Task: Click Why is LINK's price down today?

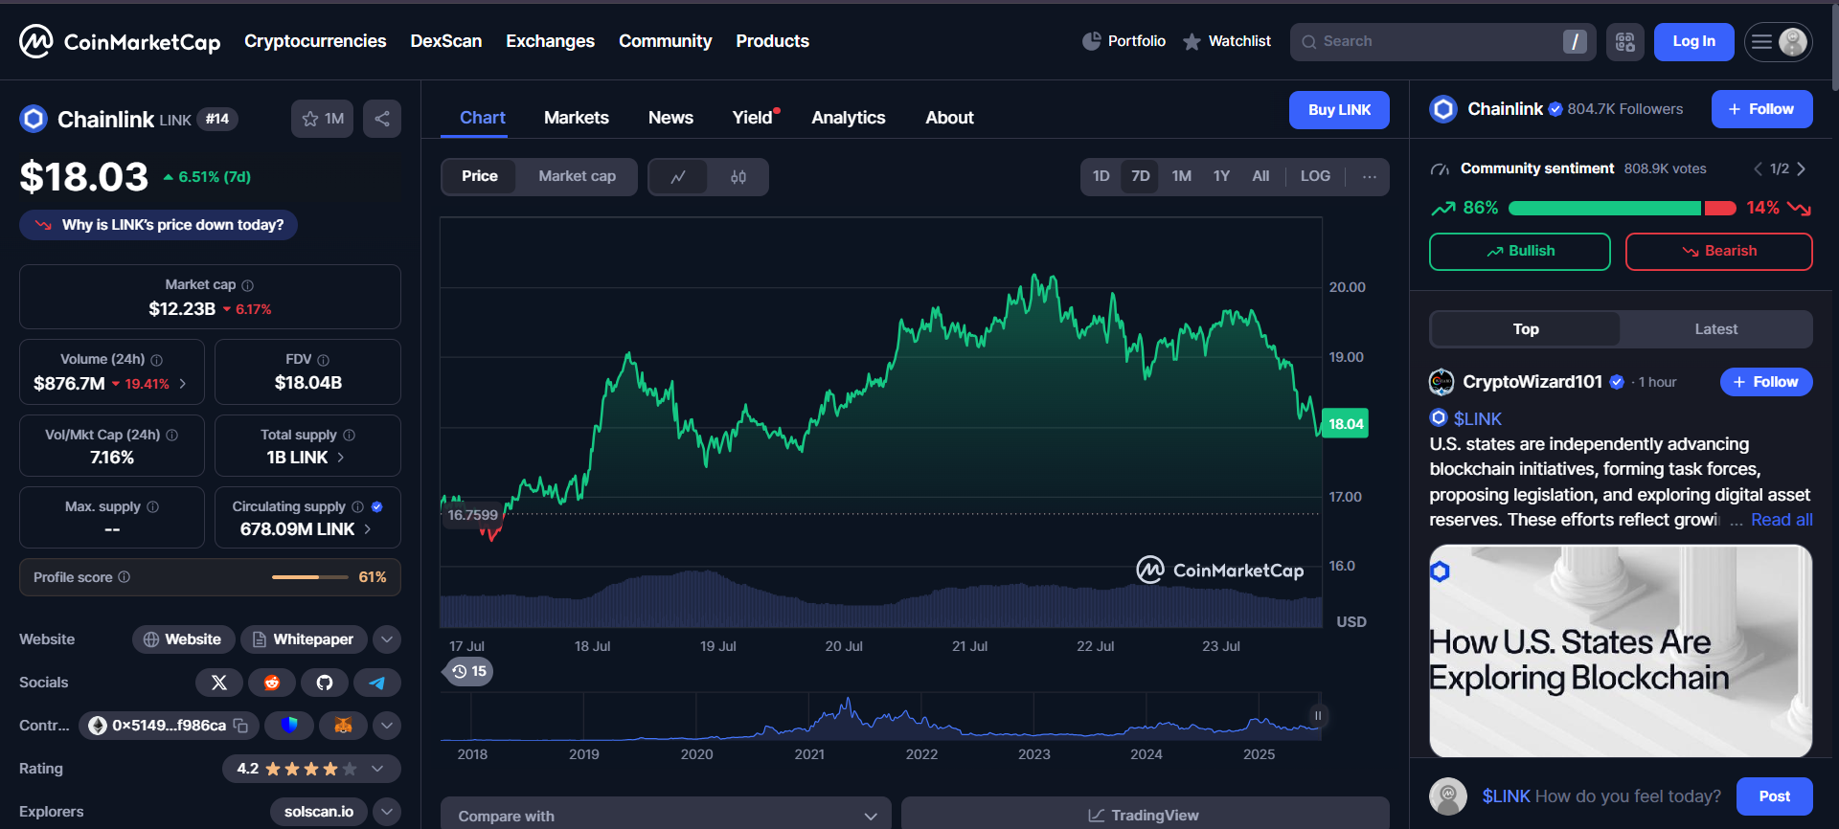Action: click(x=159, y=225)
